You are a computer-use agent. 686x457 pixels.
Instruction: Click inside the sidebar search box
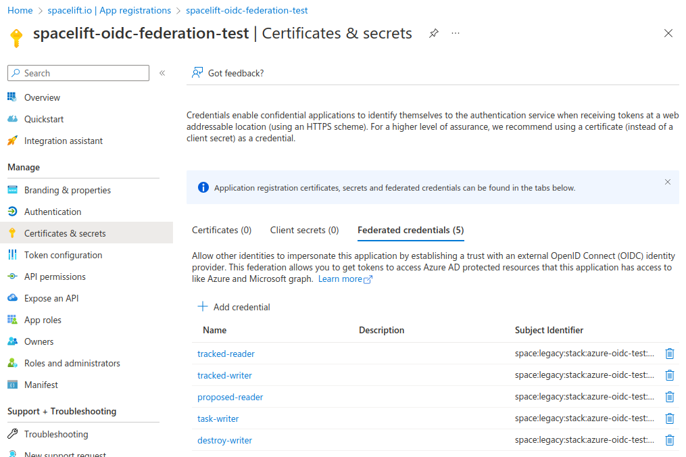point(78,72)
